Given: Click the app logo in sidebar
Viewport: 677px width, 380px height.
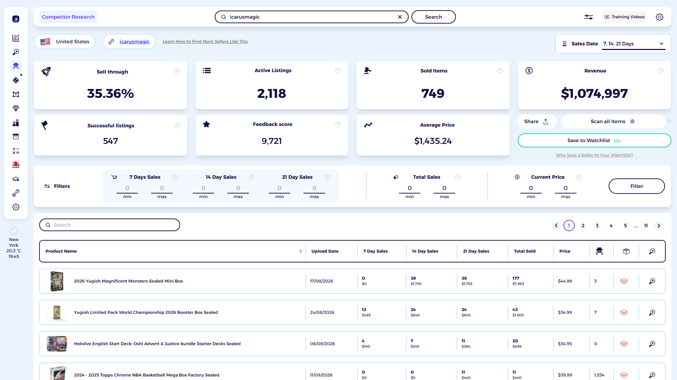Looking at the screenshot, I should click(x=16, y=19).
